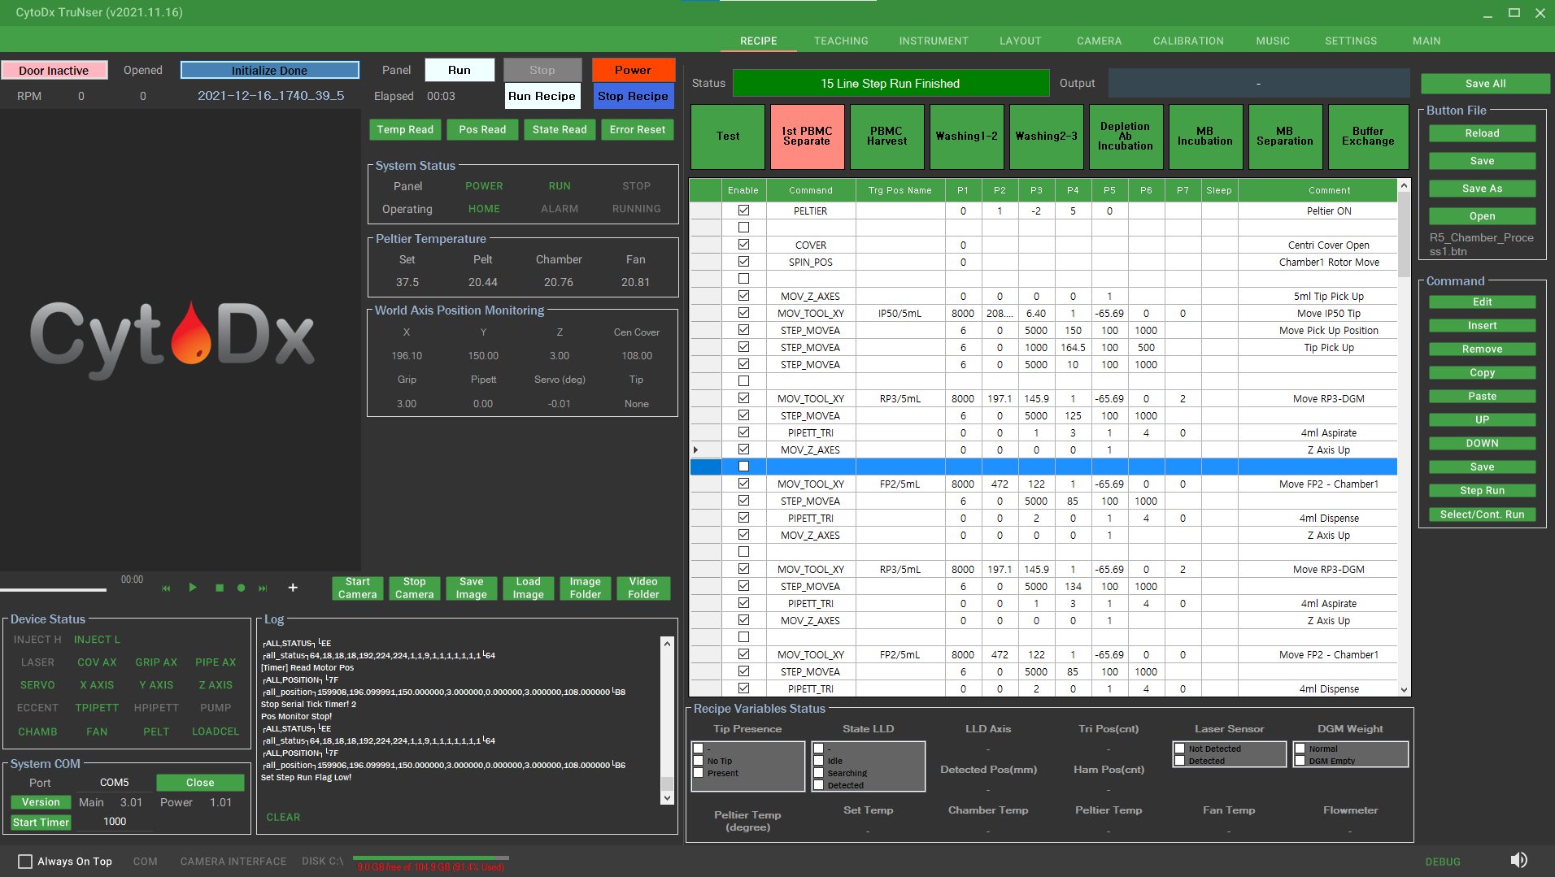This screenshot has height=877, width=1555.
Task: Clear the log with CLEAR
Action: pyautogui.click(x=283, y=818)
